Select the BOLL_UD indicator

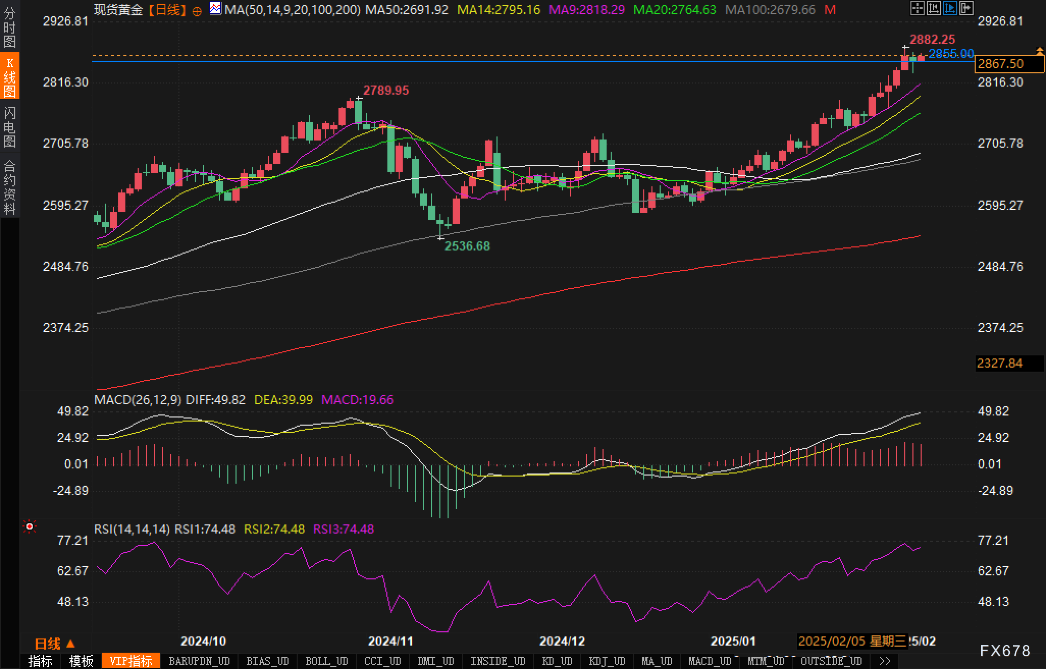[326, 661]
